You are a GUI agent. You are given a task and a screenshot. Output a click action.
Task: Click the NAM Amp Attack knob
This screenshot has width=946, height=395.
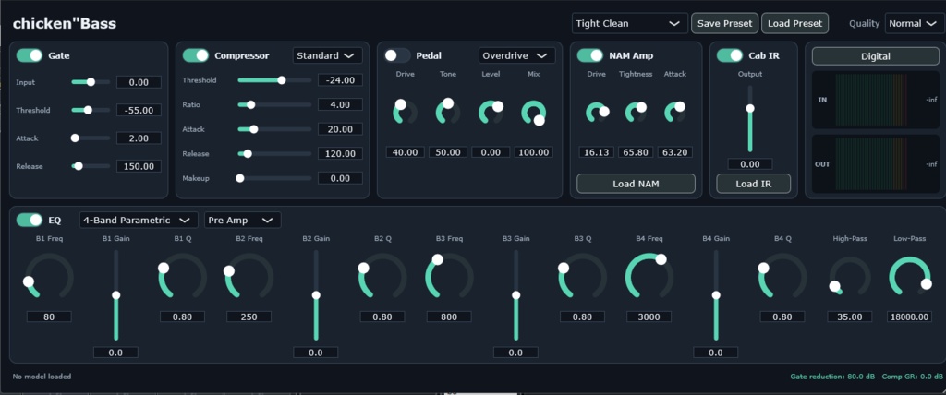click(x=675, y=113)
